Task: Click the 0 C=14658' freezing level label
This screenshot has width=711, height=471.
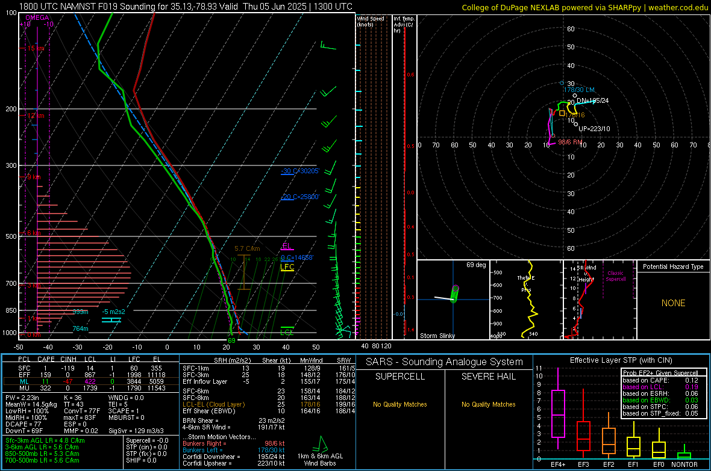Action: [296, 257]
